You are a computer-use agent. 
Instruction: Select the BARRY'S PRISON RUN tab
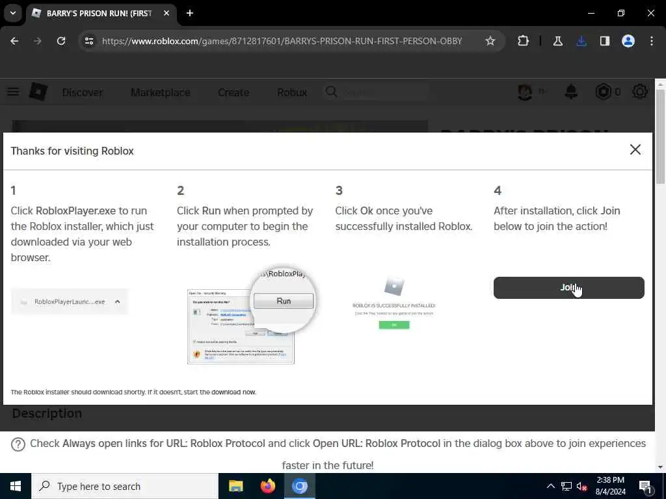tap(99, 14)
